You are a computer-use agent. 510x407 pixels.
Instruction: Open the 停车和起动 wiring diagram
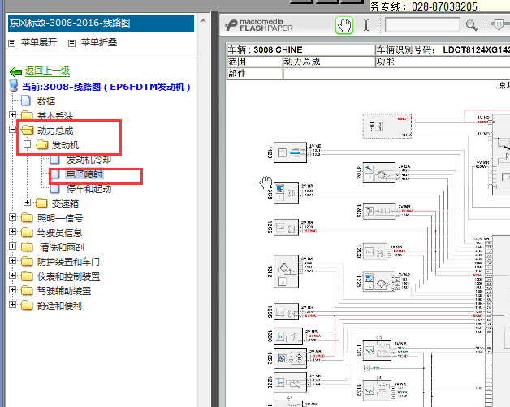coord(89,189)
